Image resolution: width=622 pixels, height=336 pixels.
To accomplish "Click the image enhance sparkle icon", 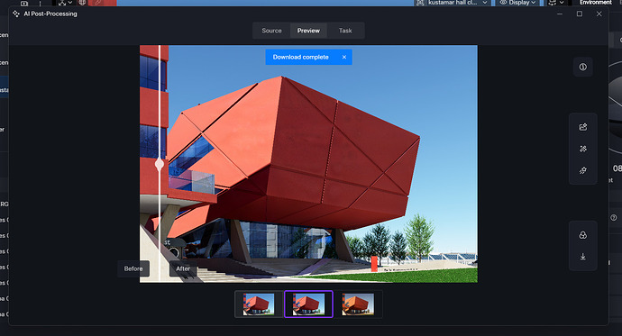I will [x=582, y=127].
